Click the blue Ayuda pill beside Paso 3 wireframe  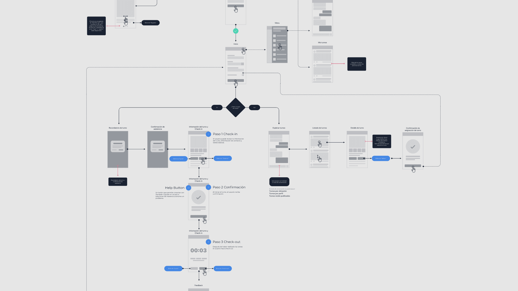click(x=173, y=268)
